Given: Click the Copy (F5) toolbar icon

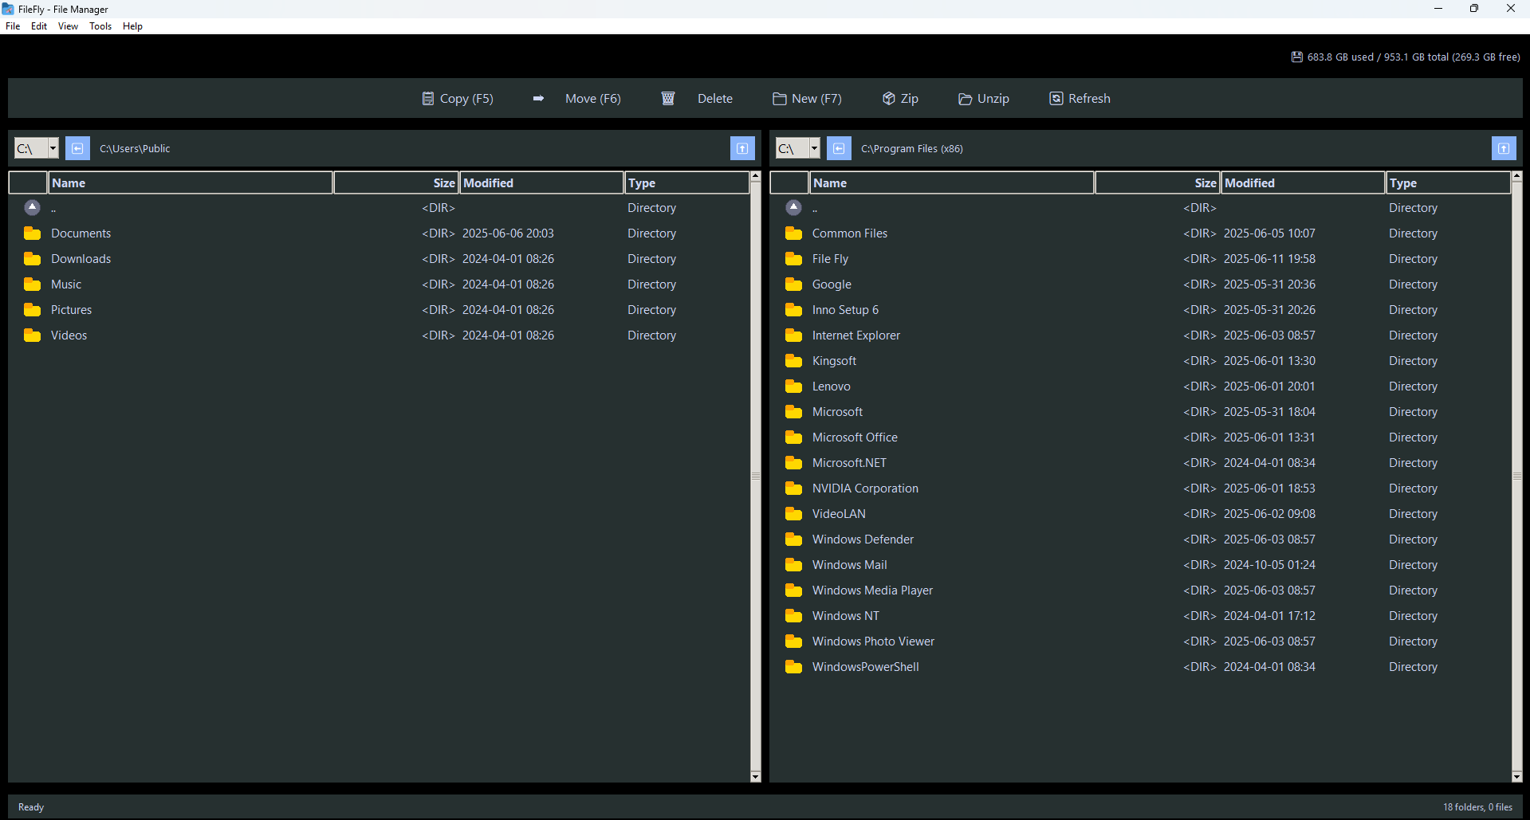Looking at the screenshot, I should pos(427,98).
